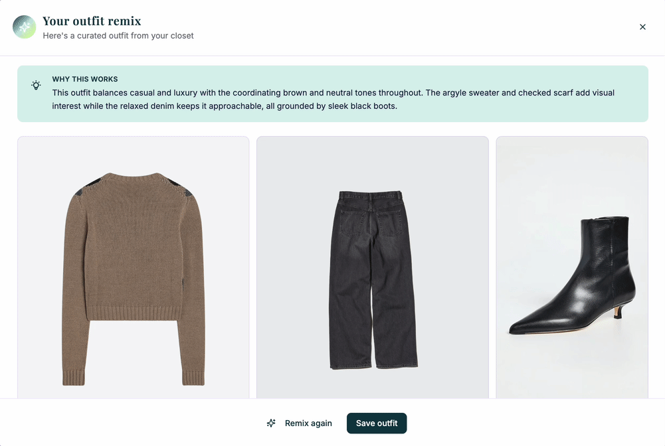
Task: Open the dark wide-leg jeans image
Action: 373,279
